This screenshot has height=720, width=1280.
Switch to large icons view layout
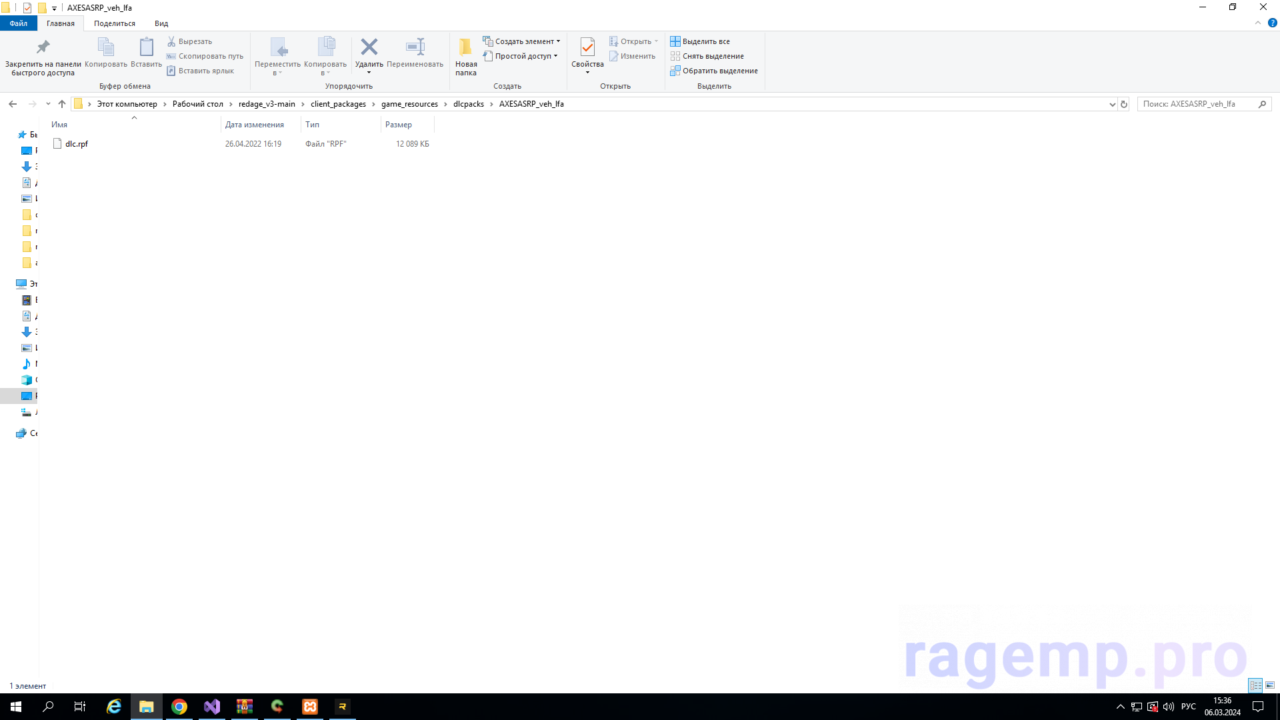coord(1270,685)
